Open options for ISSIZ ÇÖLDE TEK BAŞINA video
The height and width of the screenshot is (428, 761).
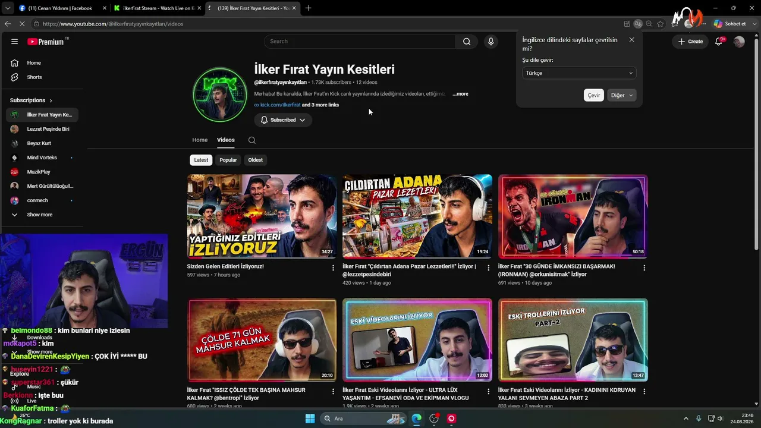[333, 392]
